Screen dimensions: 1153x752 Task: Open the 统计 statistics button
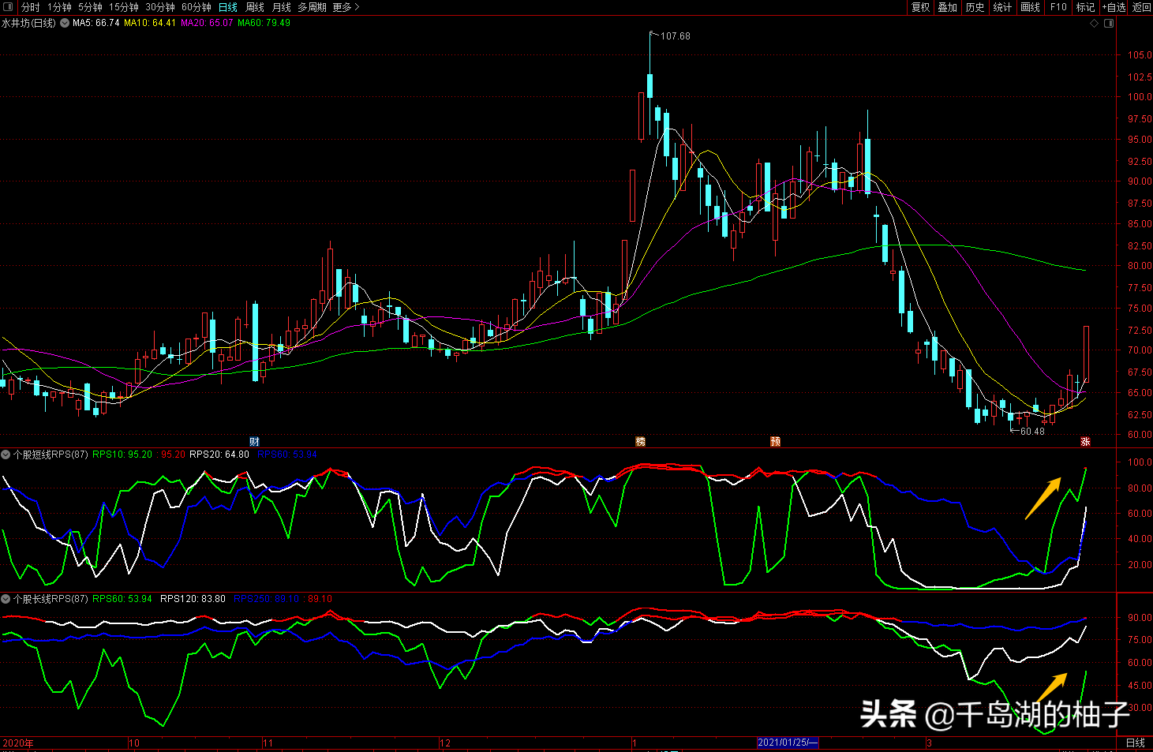point(1003,7)
